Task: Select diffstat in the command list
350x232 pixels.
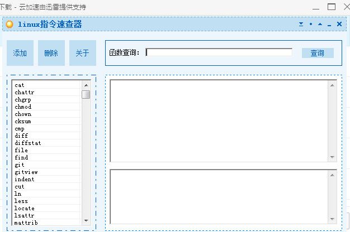Action: (46, 143)
